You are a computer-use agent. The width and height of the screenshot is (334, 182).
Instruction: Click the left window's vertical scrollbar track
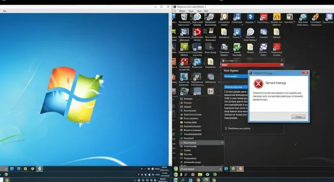[x=170, y=89]
